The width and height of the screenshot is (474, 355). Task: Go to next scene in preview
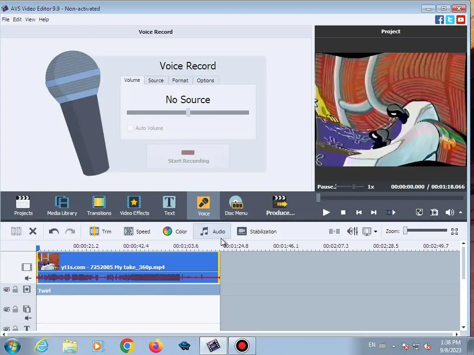[x=391, y=213]
